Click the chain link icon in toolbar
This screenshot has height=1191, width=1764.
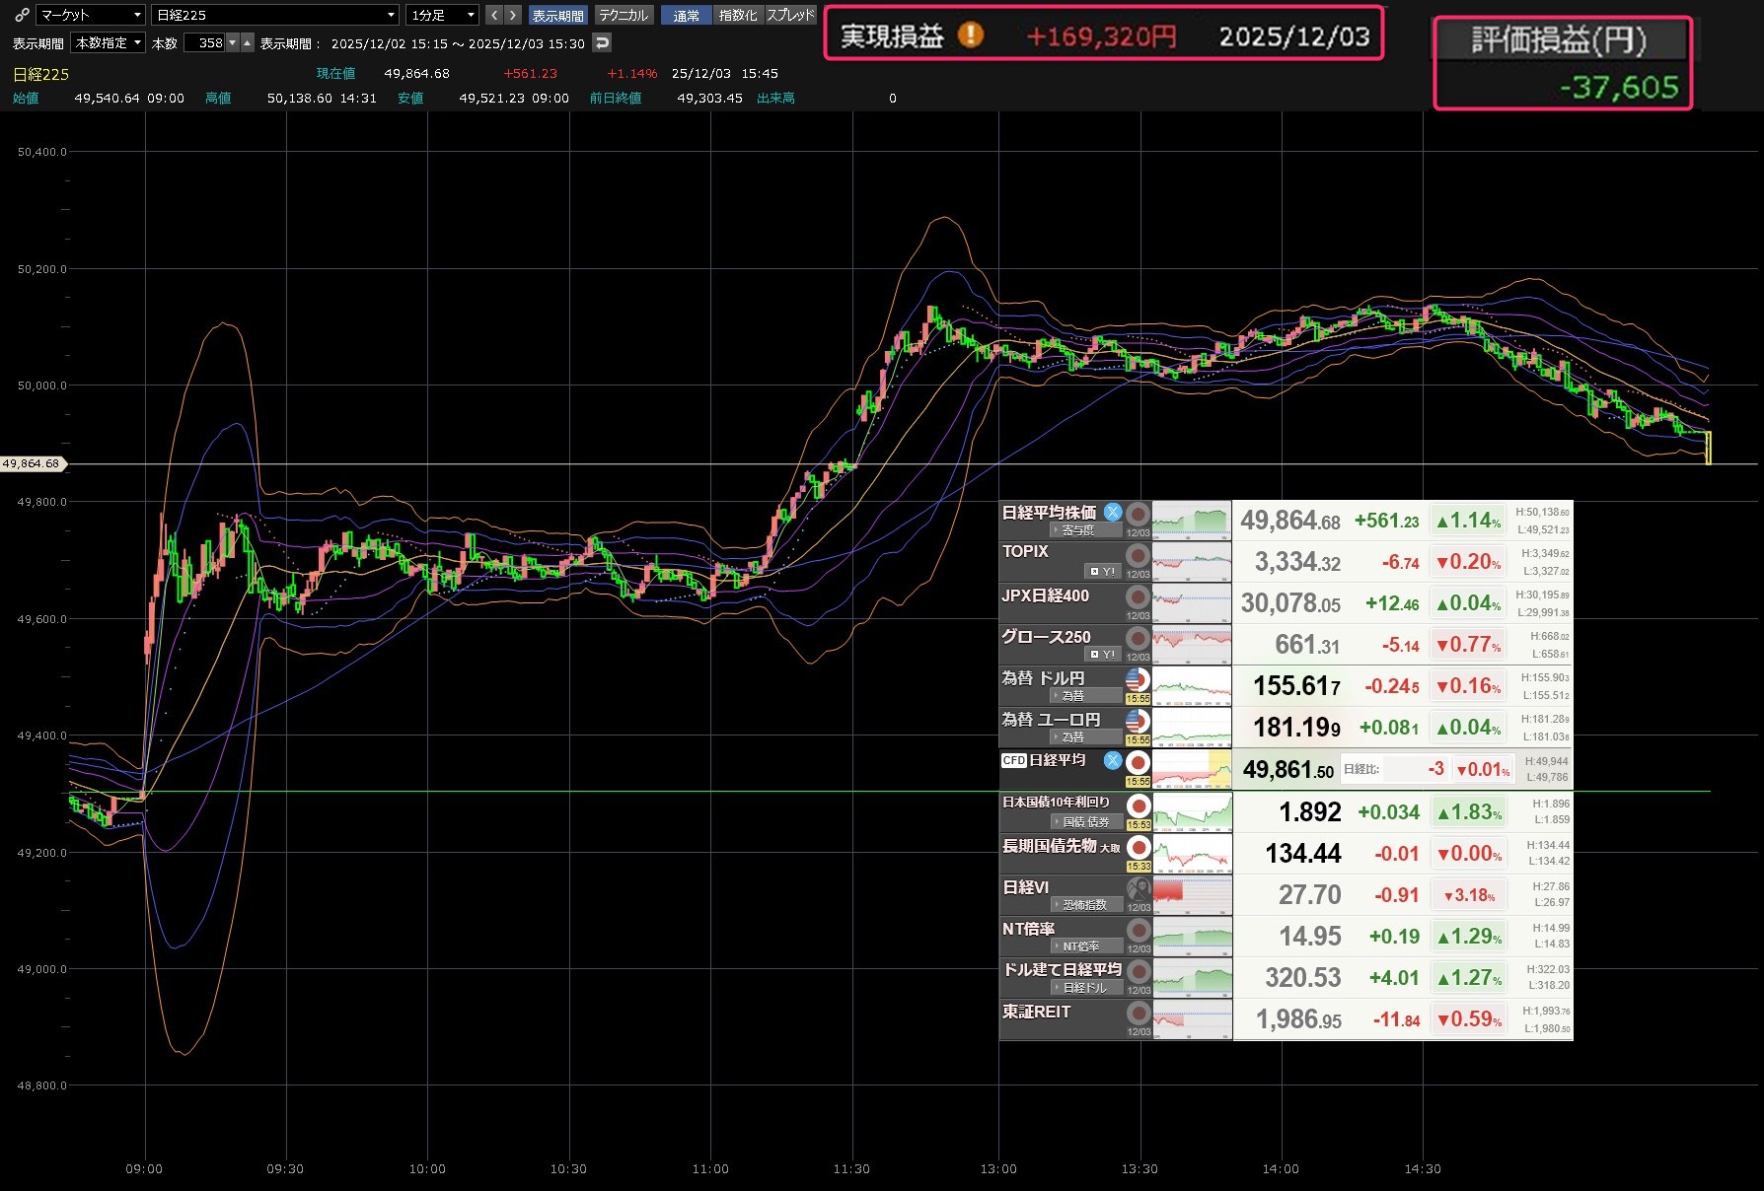pos(22,15)
